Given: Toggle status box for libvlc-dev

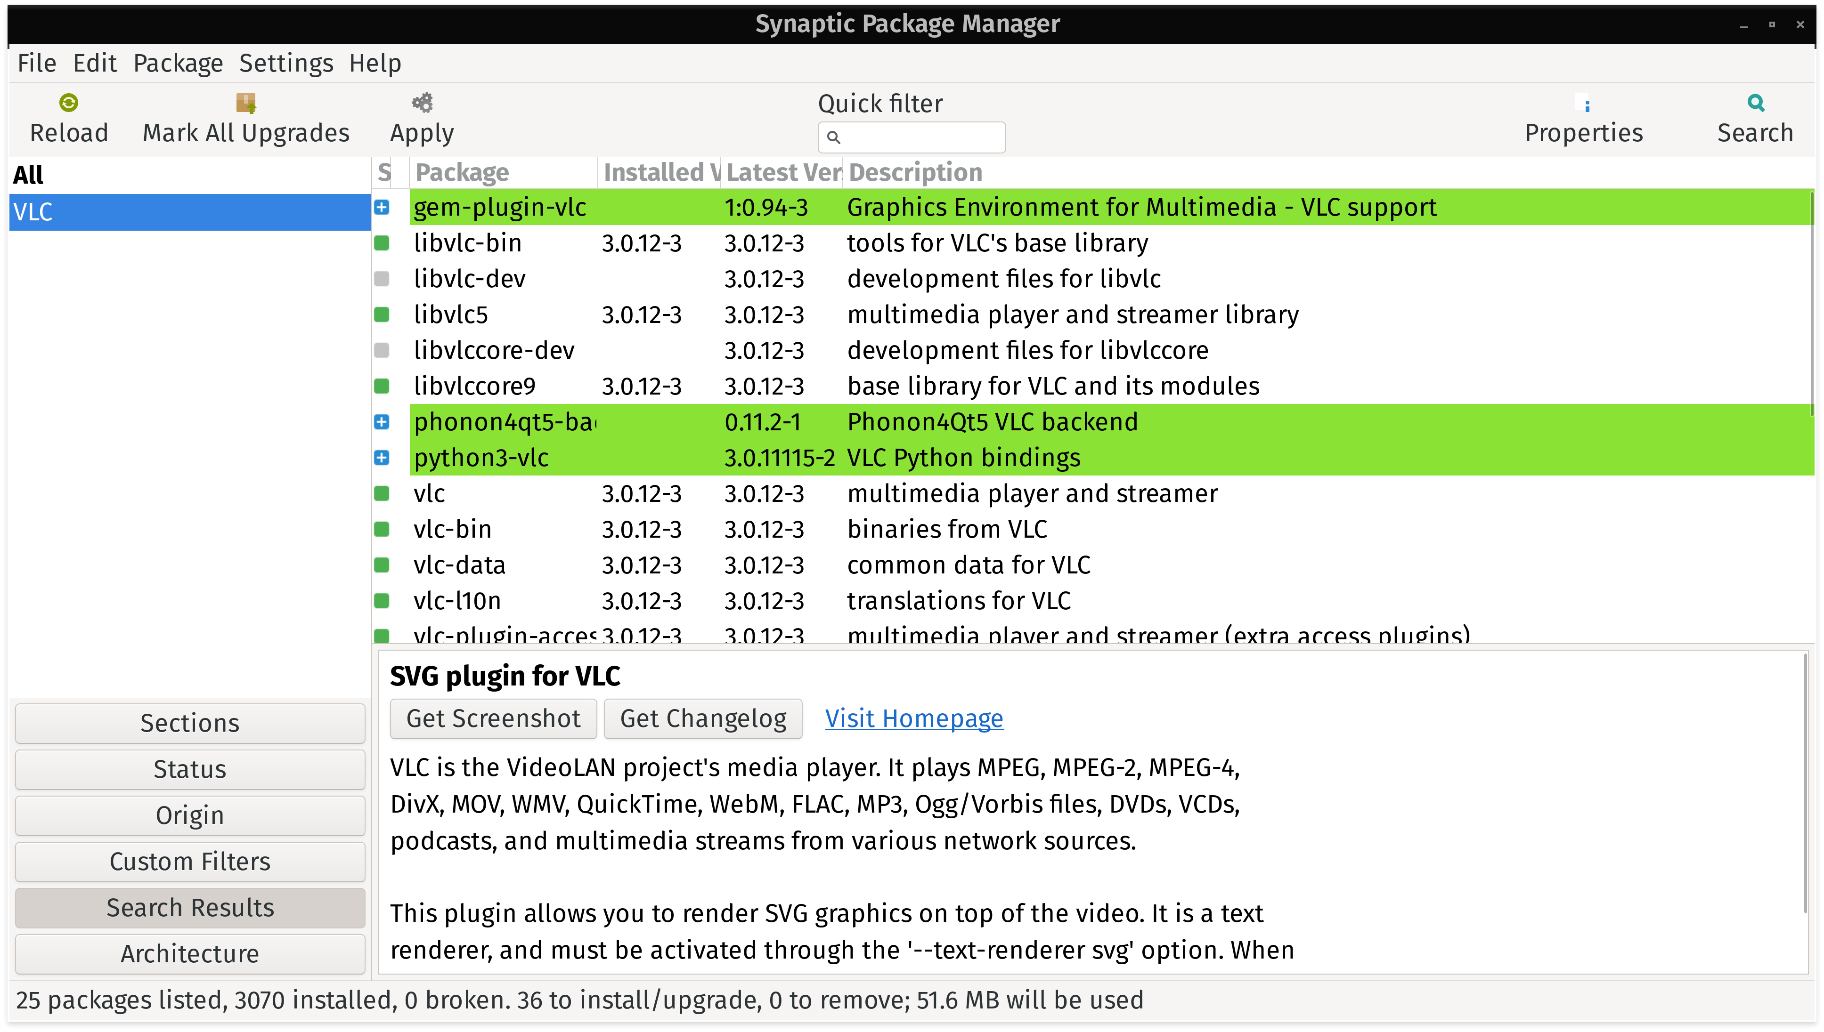Looking at the screenshot, I should (382, 279).
